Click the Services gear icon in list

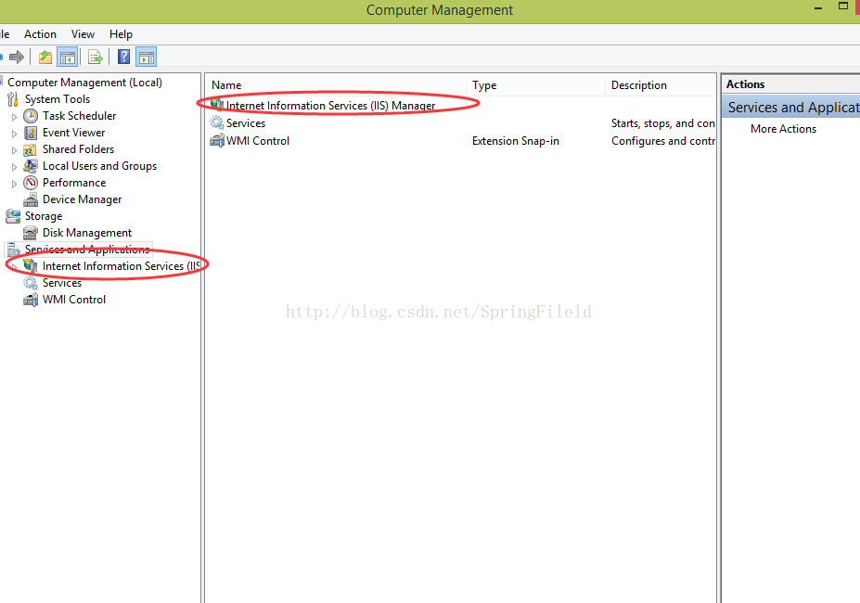217,122
